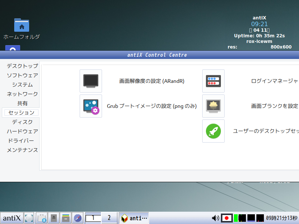Viewport: 299px width, 224px height.
Task: Click the Japanese flag keyboard layout icon
Action: tap(227, 218)
